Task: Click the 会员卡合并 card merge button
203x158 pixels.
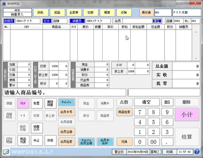Action: 105,142
